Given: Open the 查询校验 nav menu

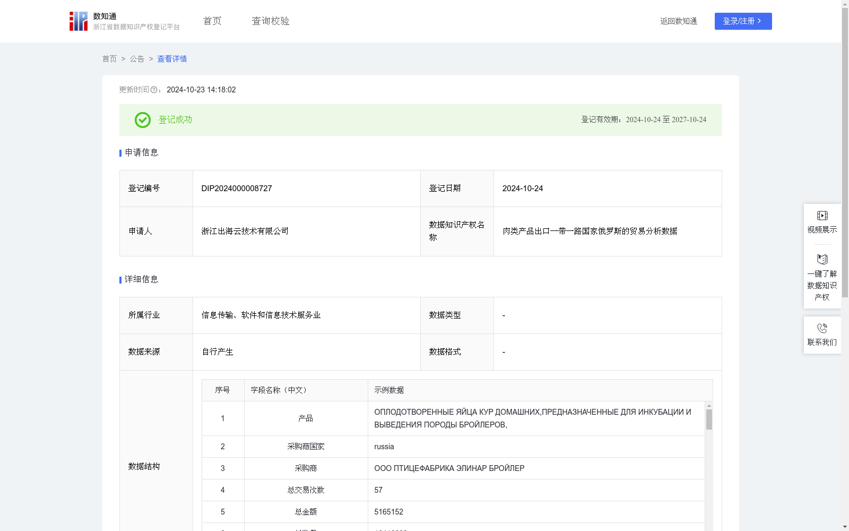Looking at the screenshot, I should [271, 21].
